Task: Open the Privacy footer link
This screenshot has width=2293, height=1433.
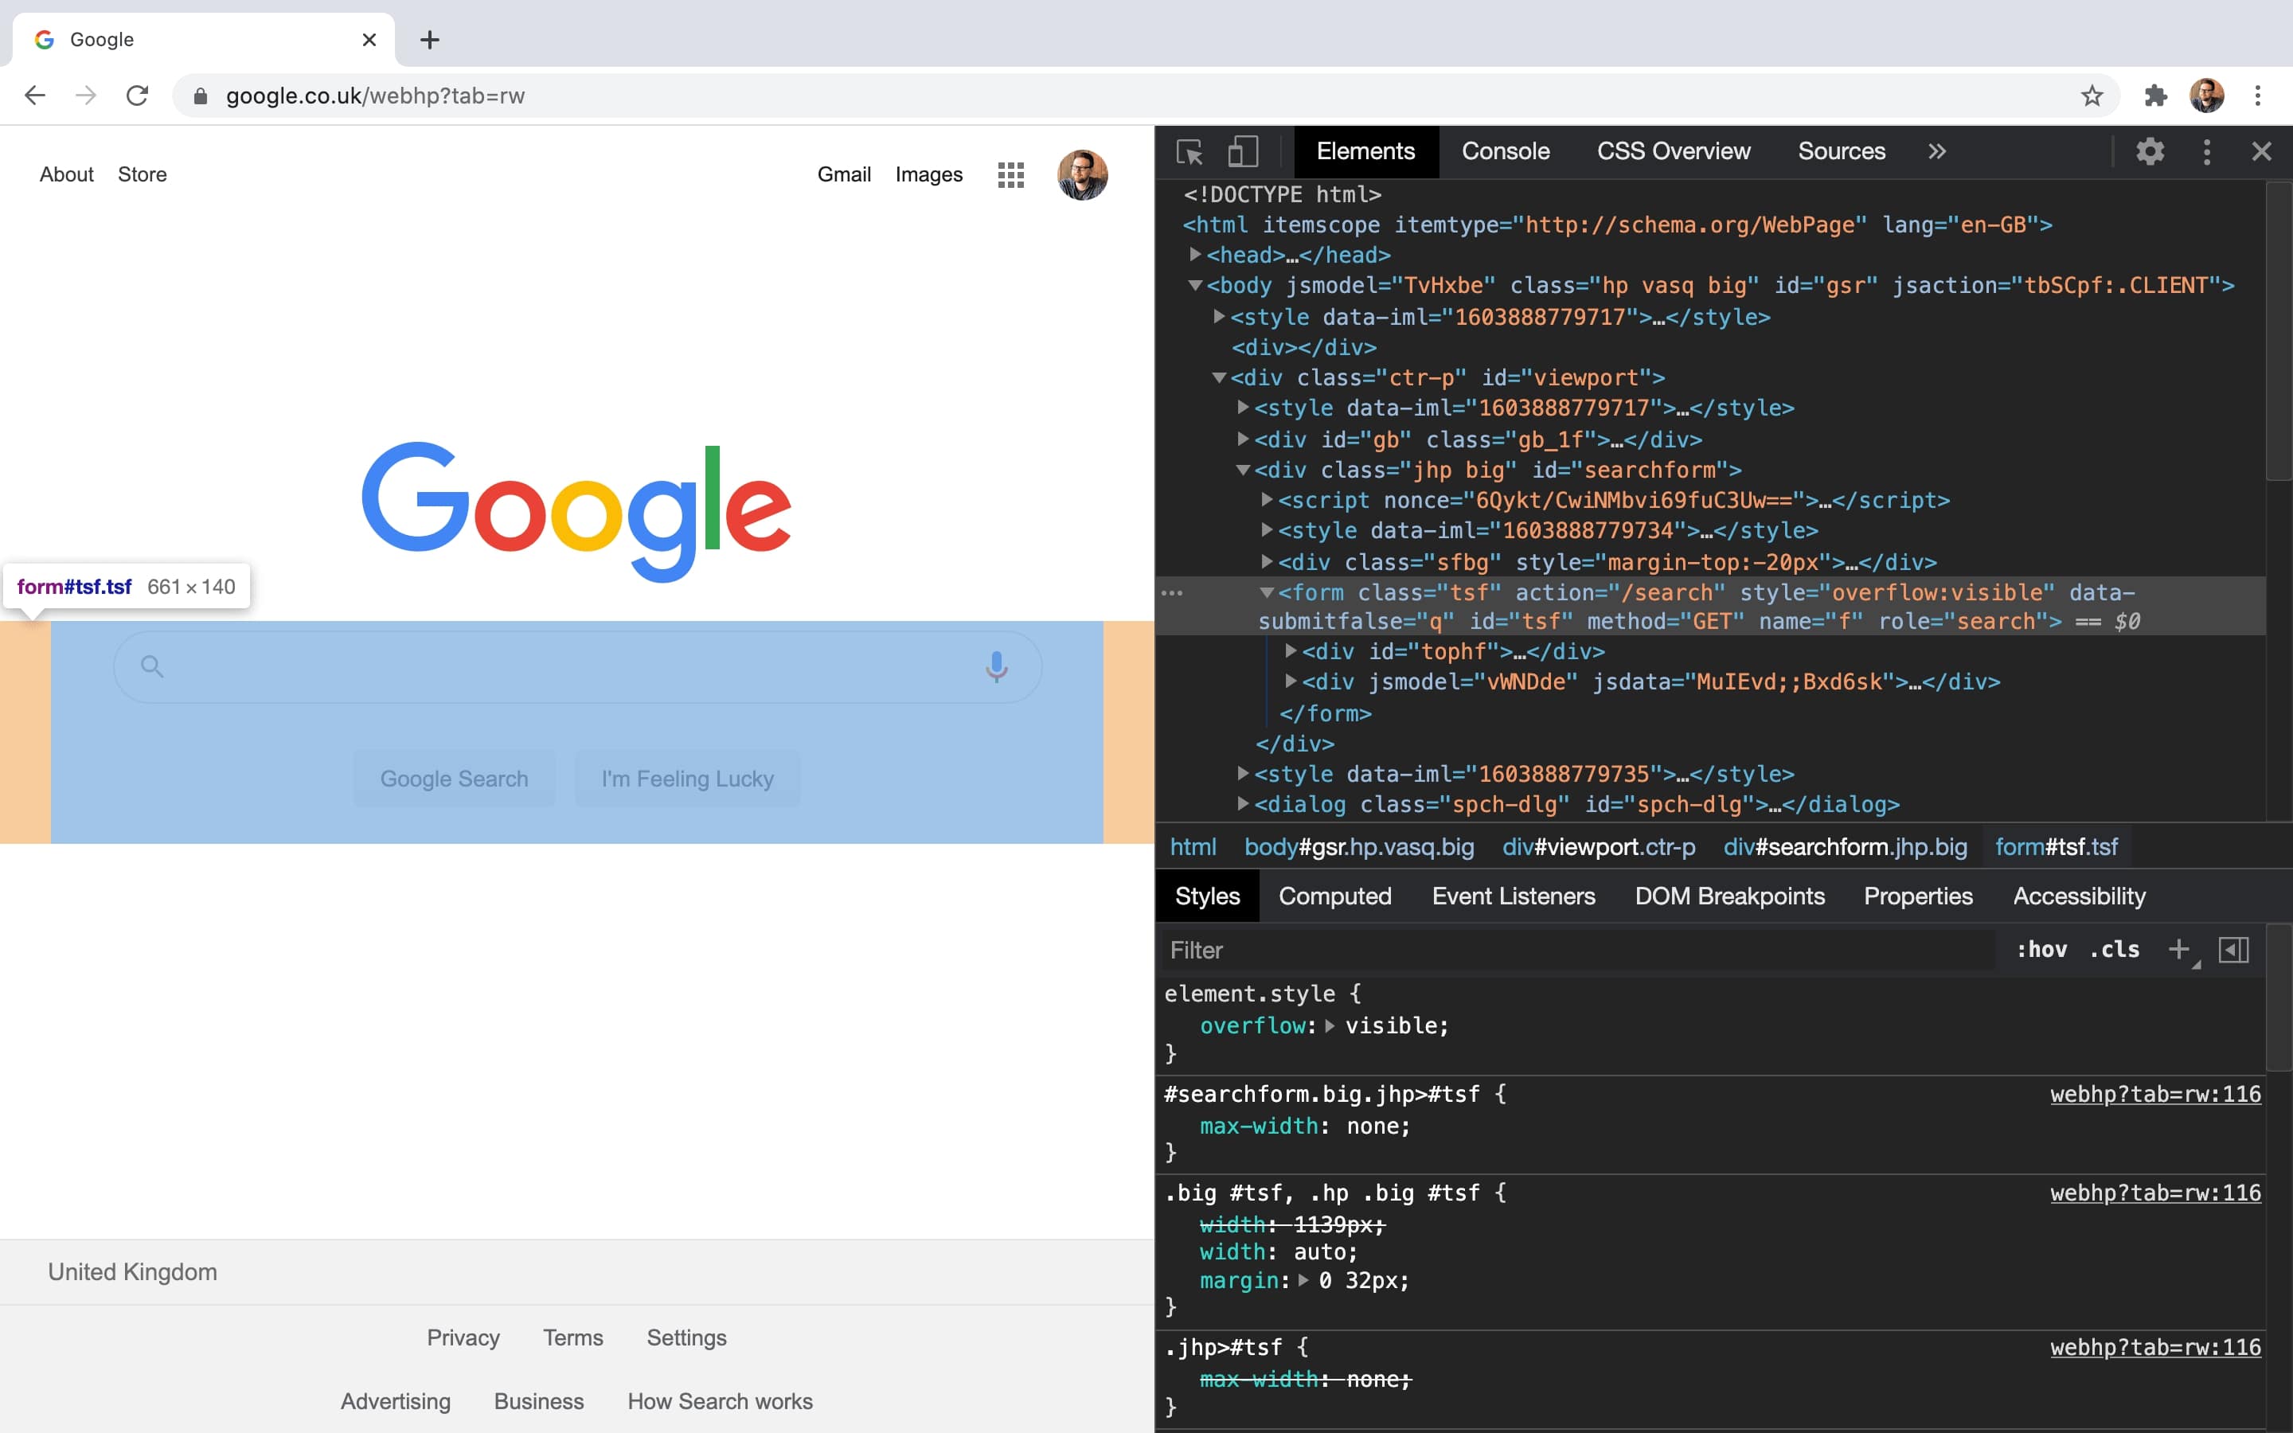Action: pos(463,1338)
